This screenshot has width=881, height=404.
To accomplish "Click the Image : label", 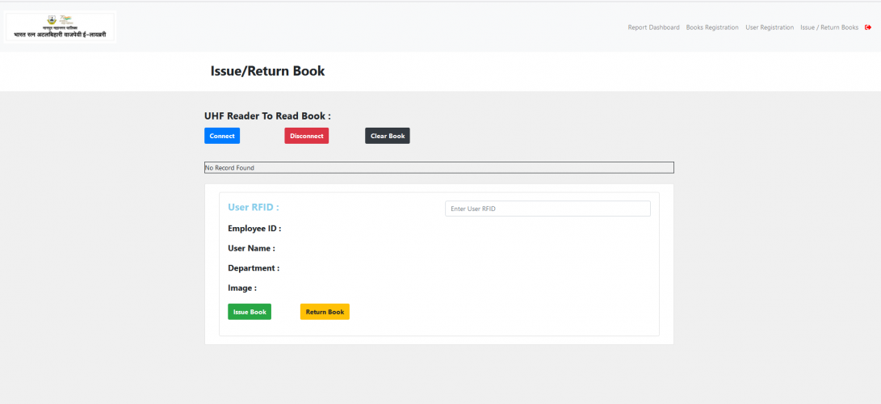I will click(242, 288).
